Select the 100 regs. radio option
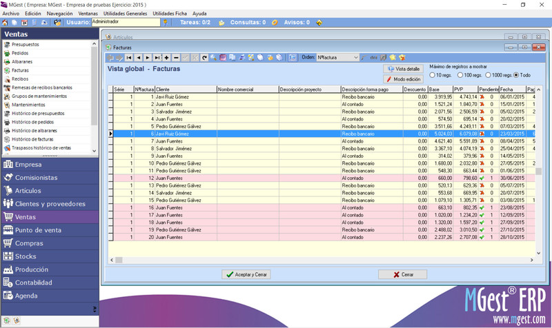The image size is (552, 328). 460,75
